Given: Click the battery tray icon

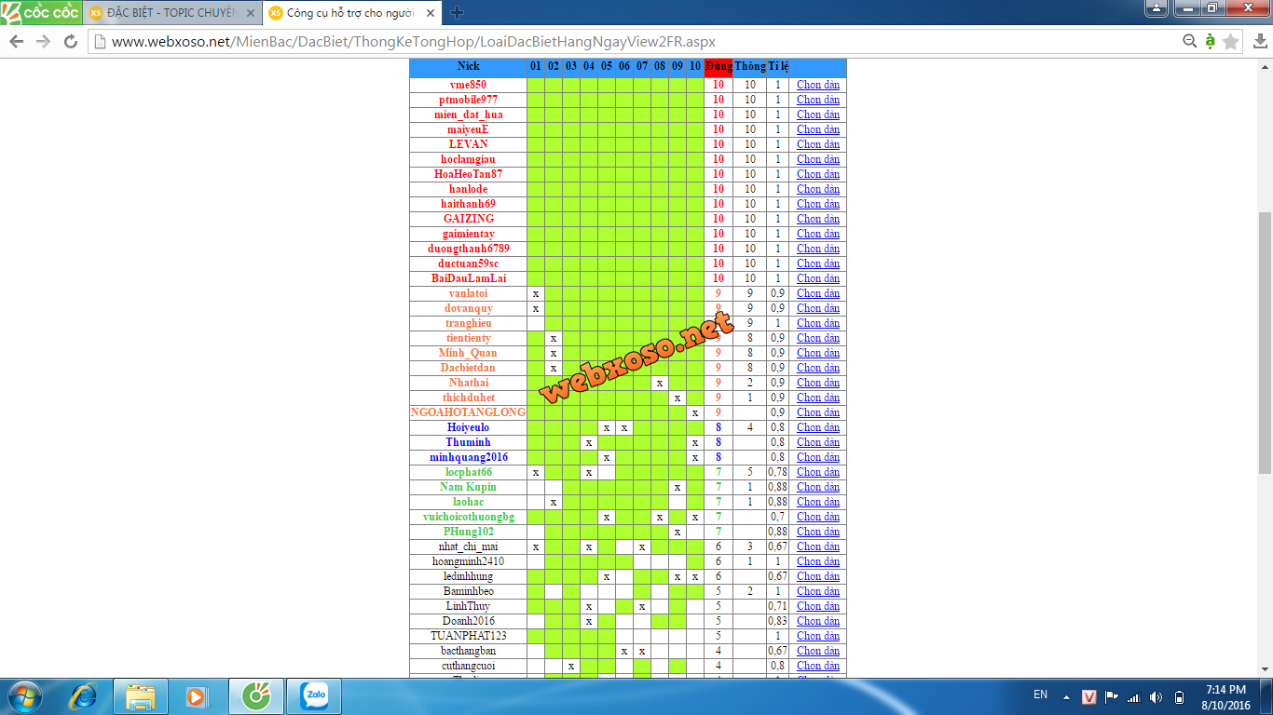Looking at the screenshot, I should [x=1179, y=696].
